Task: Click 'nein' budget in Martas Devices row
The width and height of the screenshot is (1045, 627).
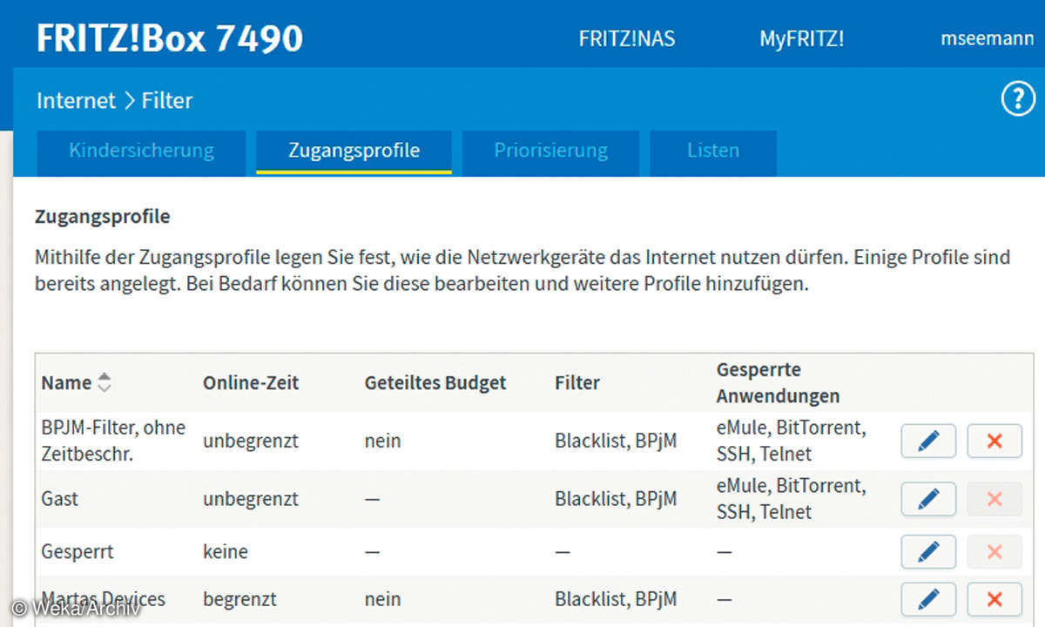Action: (x=383, y=599)
